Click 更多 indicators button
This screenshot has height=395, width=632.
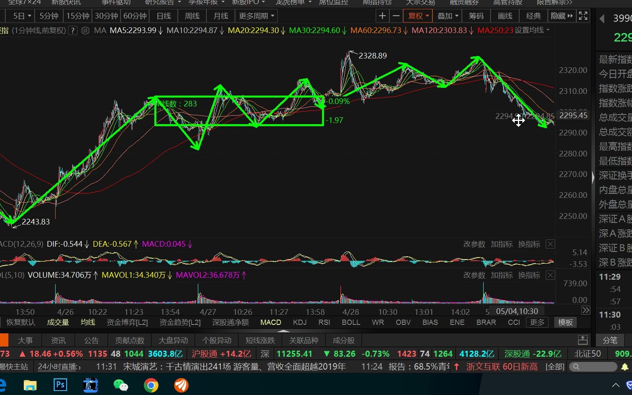tap(537, 322)
